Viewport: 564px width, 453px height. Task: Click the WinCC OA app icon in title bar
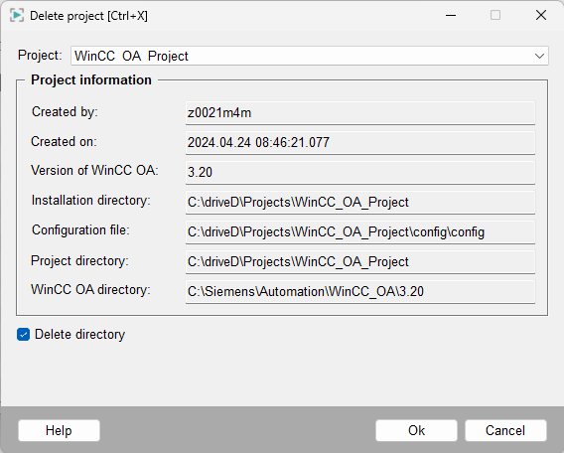coord(17,16)
